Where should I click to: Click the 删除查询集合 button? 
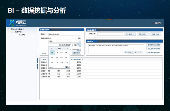tap(155, 34)
